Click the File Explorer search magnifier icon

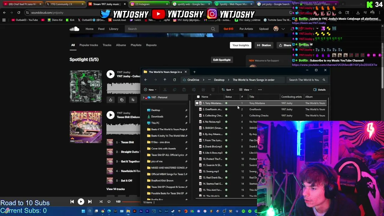[x=324, y=80]
